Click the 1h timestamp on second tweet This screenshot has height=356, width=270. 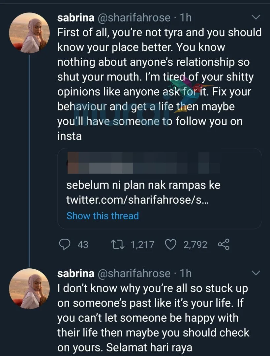(186, 273)
